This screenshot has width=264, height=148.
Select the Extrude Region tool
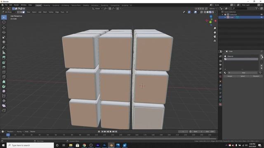[4, 58]
